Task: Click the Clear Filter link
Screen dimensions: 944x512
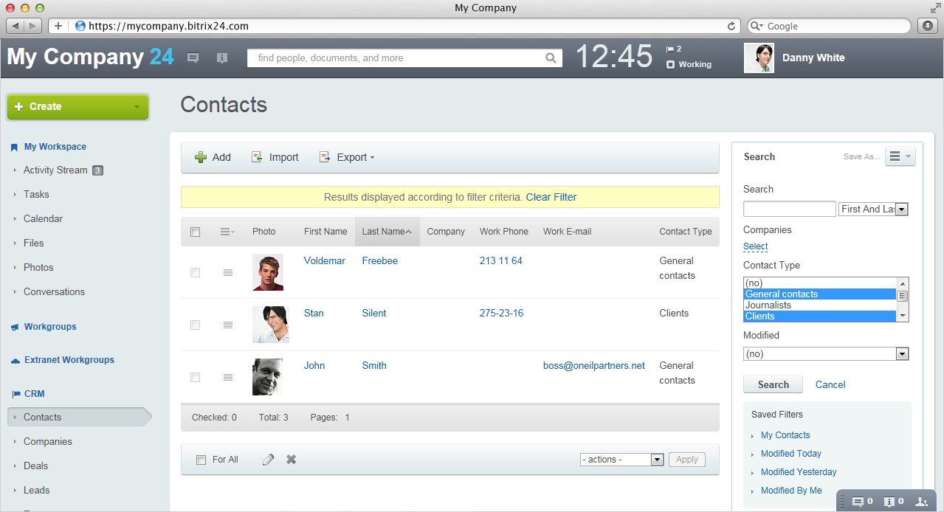Action: [551, 197]
